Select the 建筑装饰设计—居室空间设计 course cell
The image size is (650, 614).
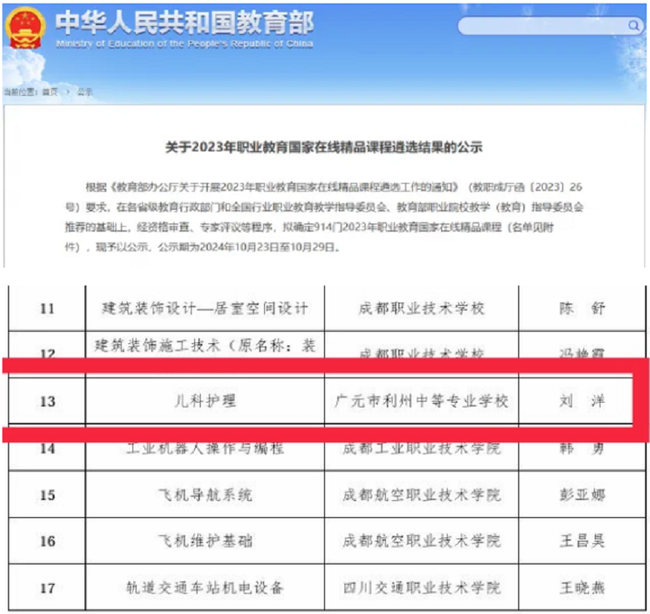click(x=205, y=308)
